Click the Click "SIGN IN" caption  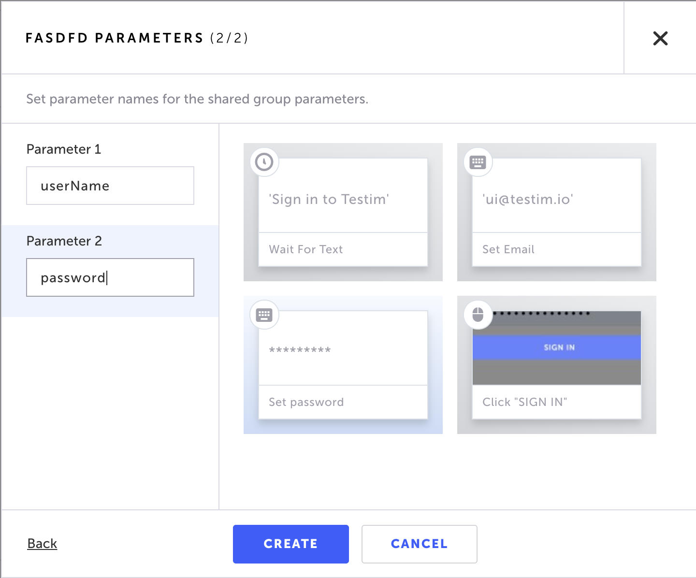(525, 402)
